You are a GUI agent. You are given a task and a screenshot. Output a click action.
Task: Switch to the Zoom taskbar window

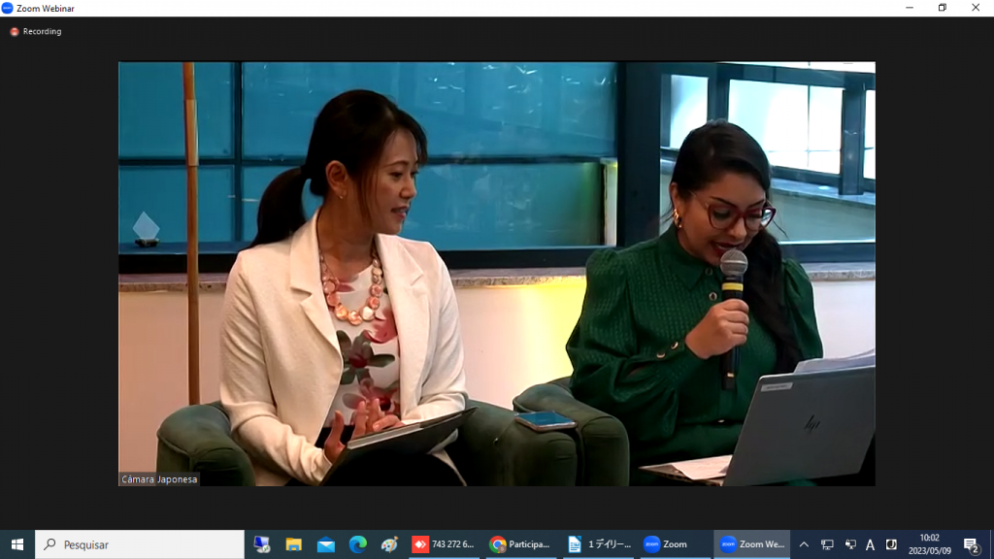click(673, 544)
